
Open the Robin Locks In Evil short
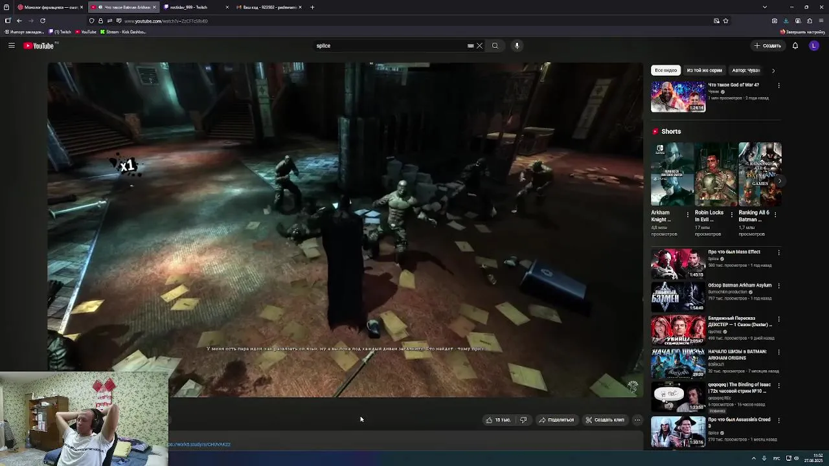click(716, 174)
